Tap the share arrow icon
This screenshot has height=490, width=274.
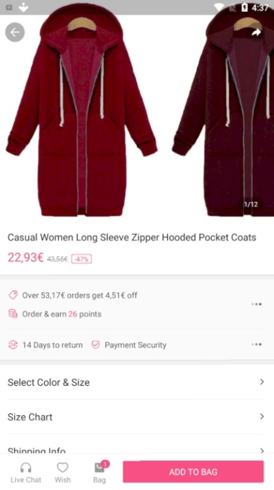[x=256, y=32]
